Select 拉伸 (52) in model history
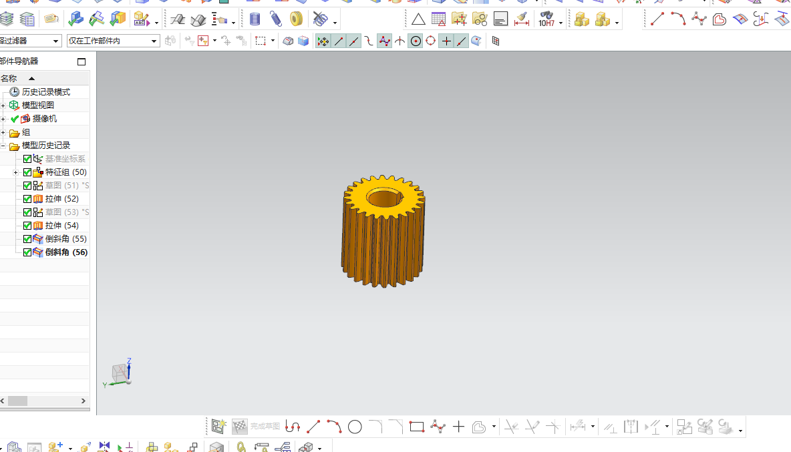 point(61,199)
